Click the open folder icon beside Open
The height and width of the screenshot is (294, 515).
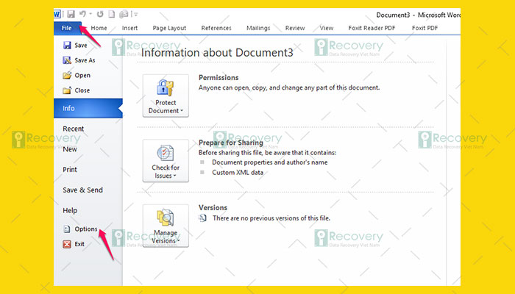pyautogui.click(x=67, y=76)
